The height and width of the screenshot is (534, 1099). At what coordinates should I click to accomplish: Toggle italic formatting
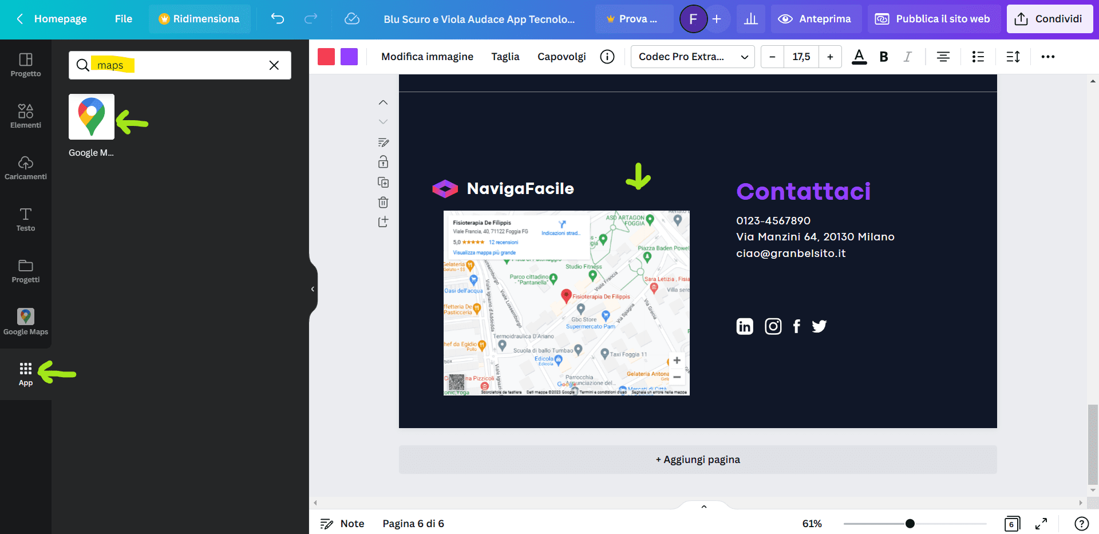(x=908, y=57)
